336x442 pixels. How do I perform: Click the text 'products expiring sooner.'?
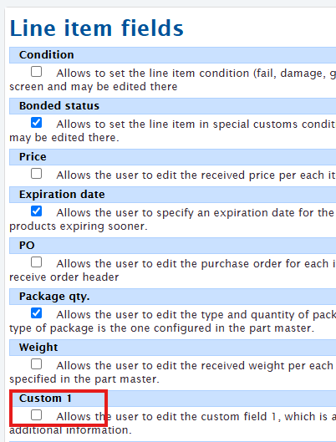point(79,226)
